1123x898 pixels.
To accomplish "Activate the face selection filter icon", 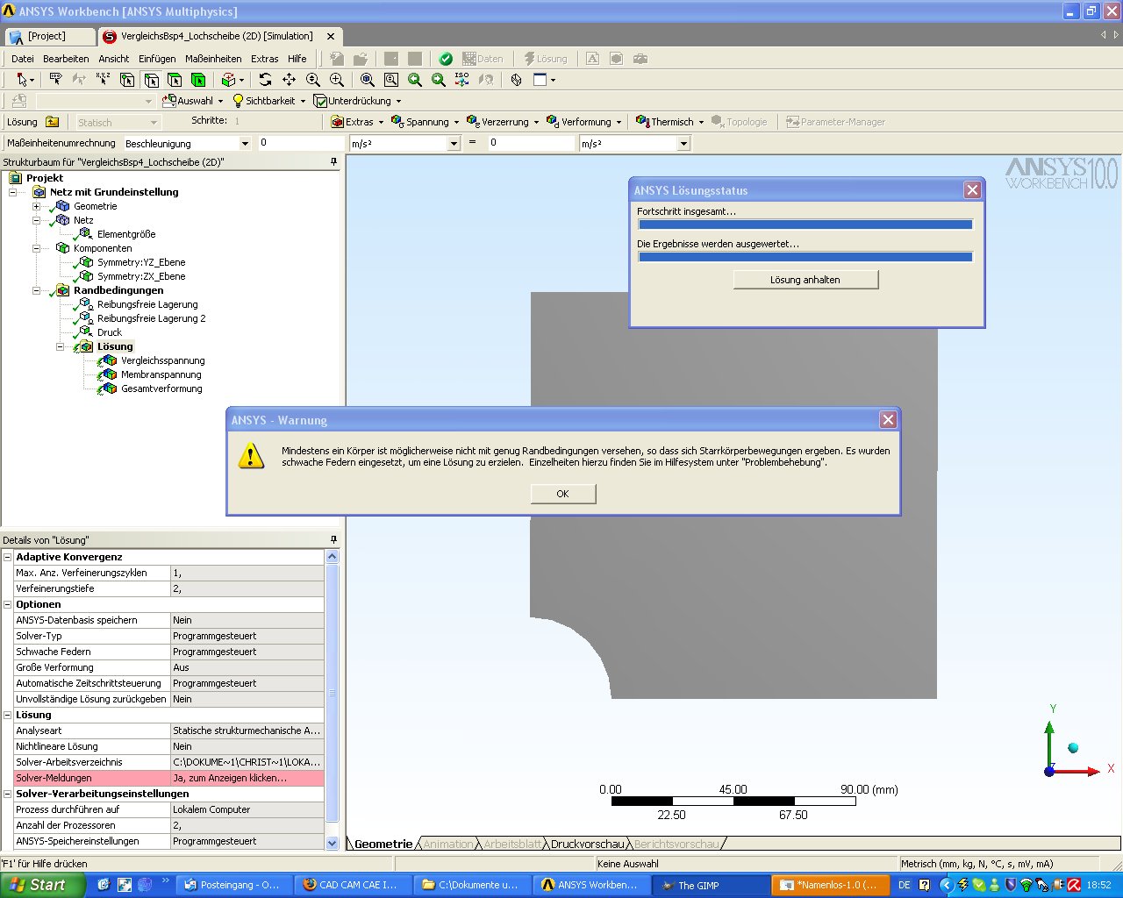I will 174,80.
